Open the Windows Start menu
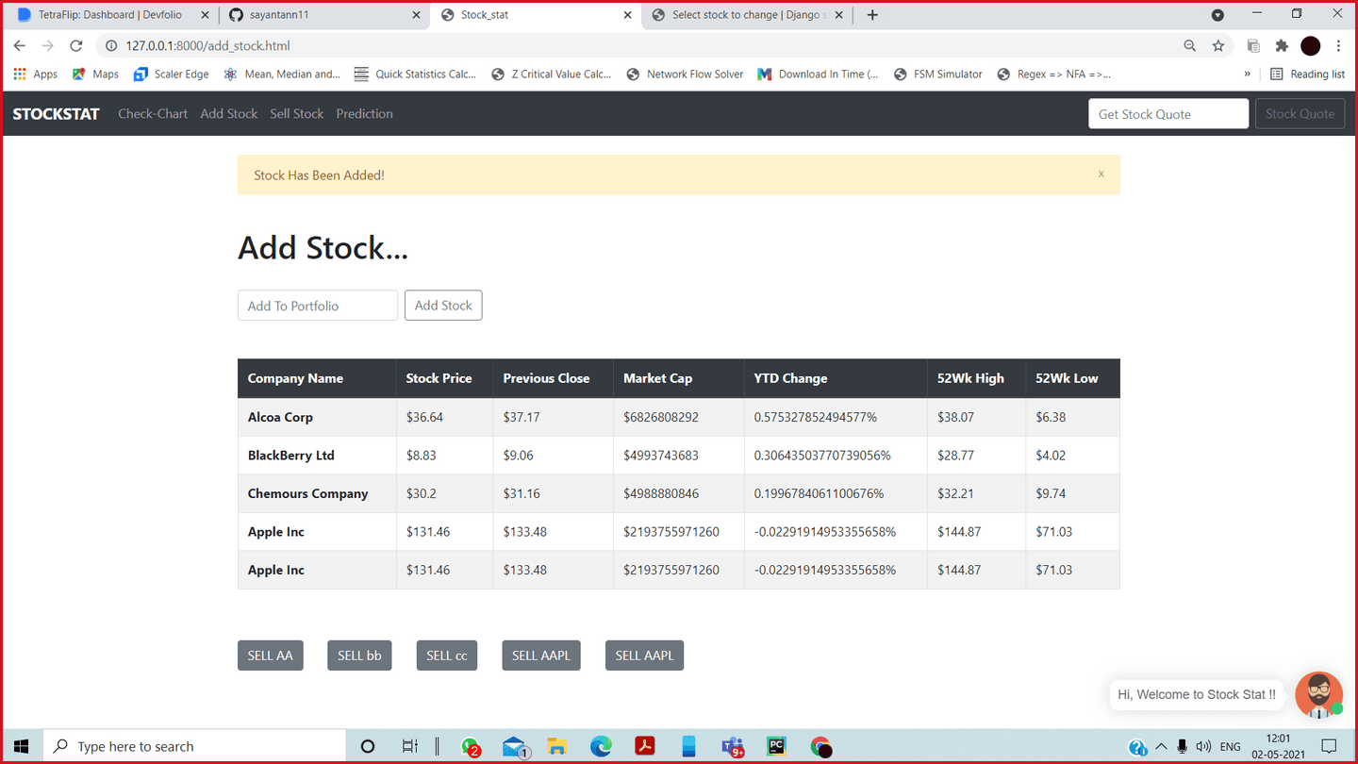The image size is (1358, 764). [21, 746]
